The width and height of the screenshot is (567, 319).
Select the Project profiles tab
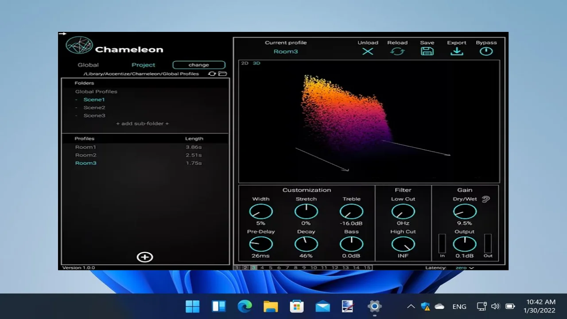(144, 65)
